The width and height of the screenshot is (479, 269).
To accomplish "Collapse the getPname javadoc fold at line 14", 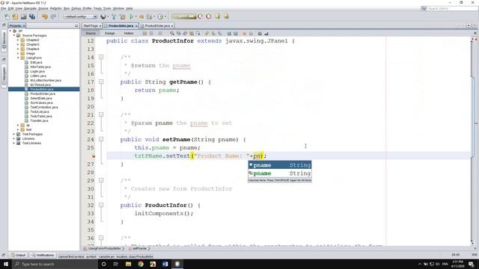I will point(101,57).
